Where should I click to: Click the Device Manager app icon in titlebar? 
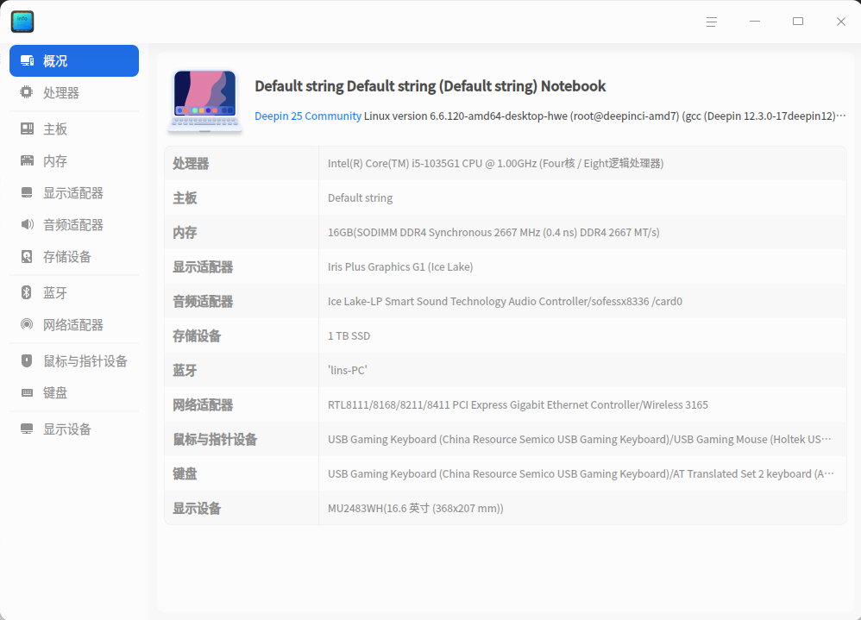[22, 22]
